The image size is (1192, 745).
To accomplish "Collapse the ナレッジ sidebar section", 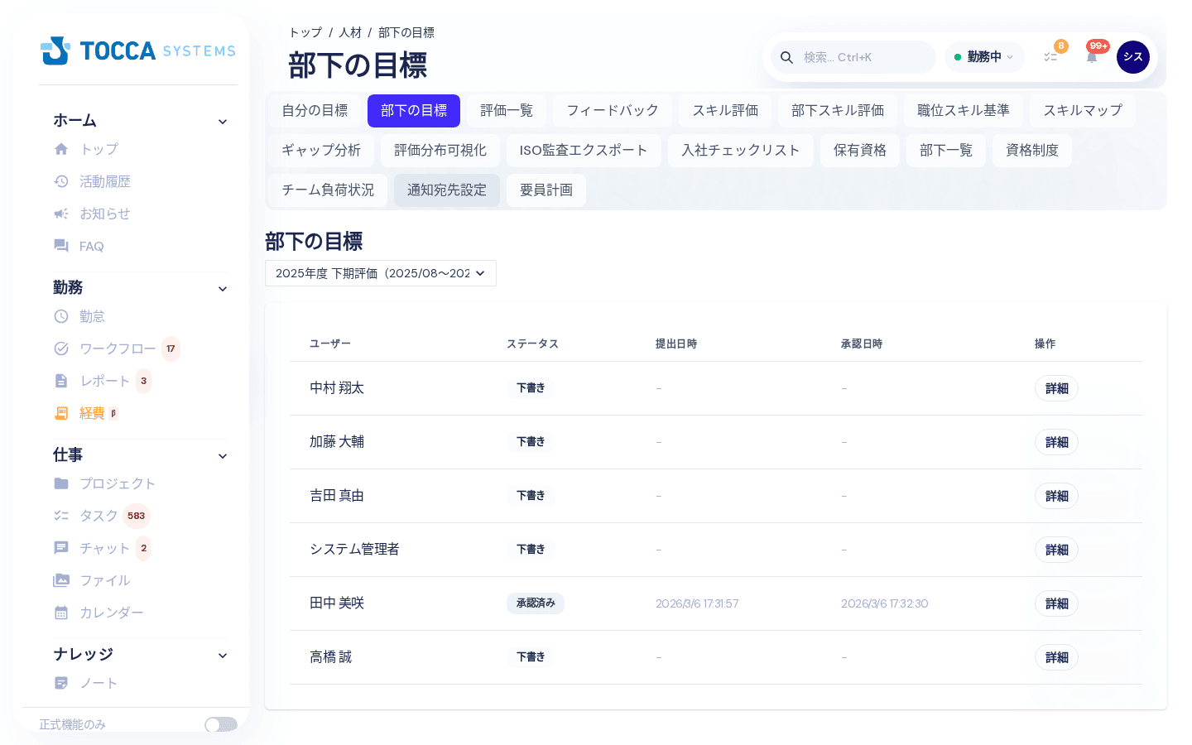I will tap(223, 656).
